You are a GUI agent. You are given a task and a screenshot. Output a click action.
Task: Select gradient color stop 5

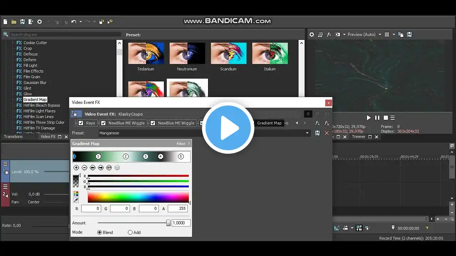click(181, 156)
